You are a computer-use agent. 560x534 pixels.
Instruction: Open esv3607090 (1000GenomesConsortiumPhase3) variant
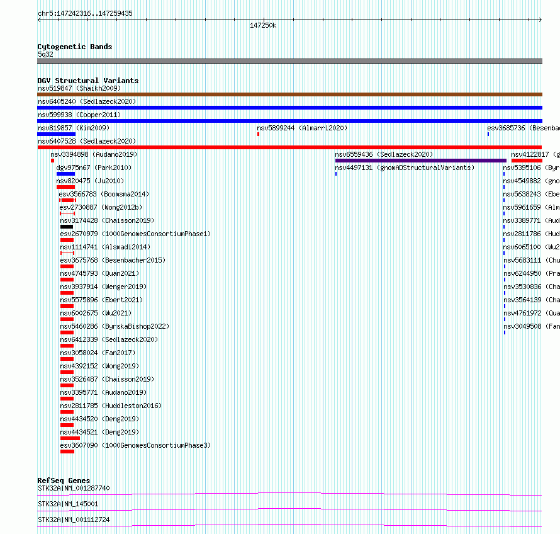135,445
